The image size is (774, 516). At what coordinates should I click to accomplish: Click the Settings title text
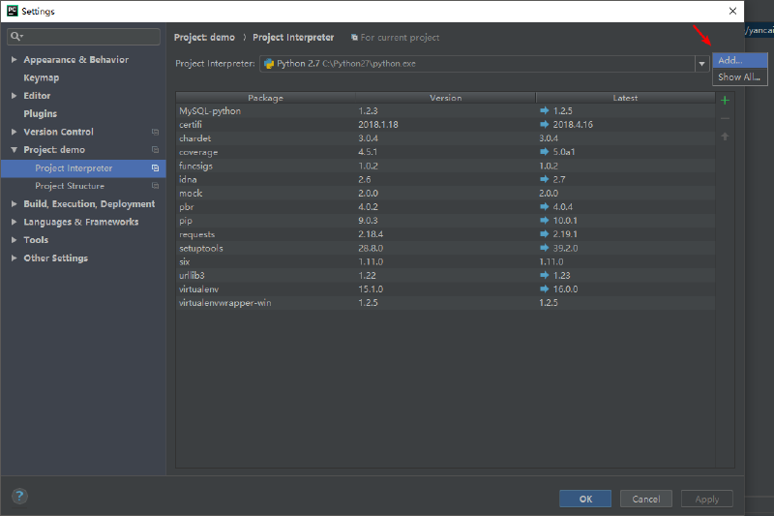[38, 12]
